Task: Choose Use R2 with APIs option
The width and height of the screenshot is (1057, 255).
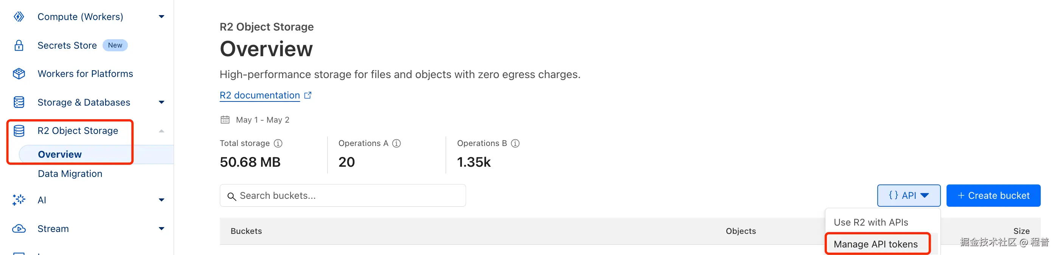Action: (871, 223)
